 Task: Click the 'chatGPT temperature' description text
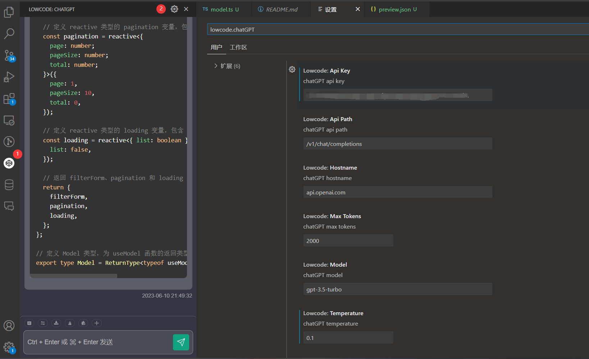pos(330,324)
